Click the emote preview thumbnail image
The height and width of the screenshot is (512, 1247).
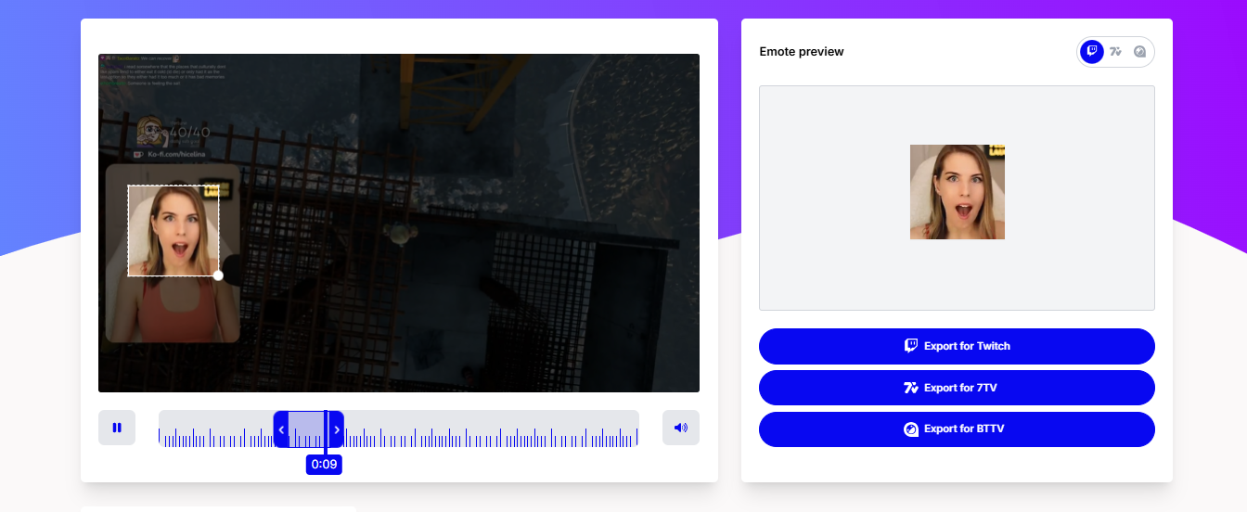pyautogui.click(x=958, y=192)
